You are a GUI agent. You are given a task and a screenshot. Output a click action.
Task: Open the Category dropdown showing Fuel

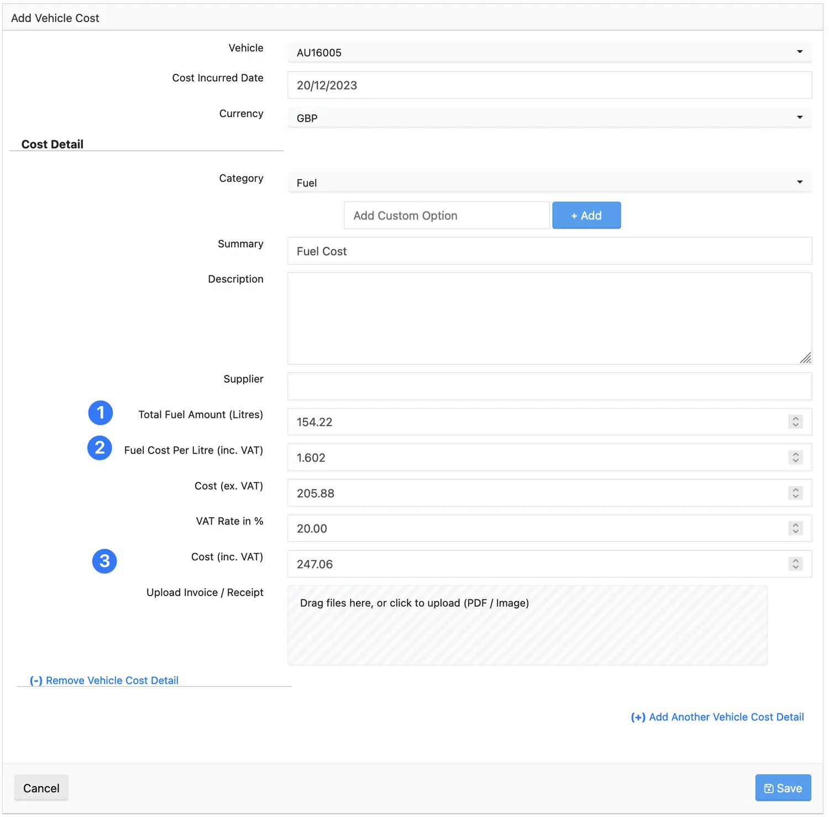tap(549, 183)
